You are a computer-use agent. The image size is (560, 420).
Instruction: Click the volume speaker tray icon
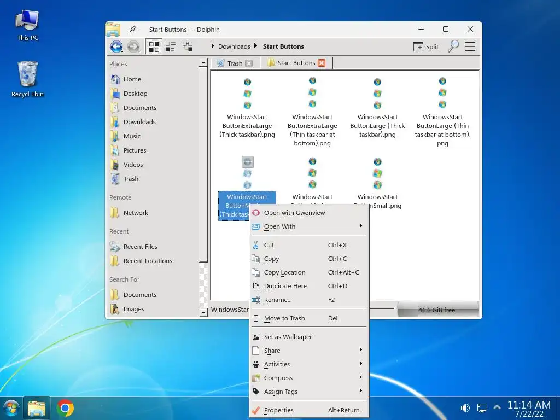coord(465,407)
